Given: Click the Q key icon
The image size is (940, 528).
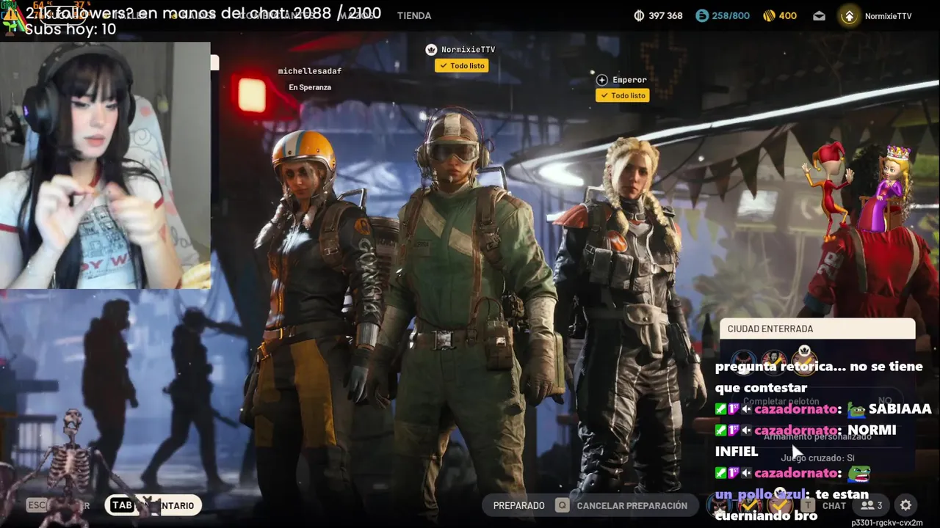Looking at the screenshot, I should [562, 505].
